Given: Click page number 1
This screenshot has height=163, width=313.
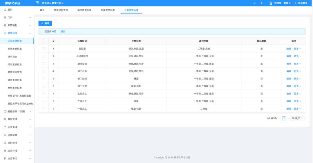Looking at the screenshot, I should point(284,118).
